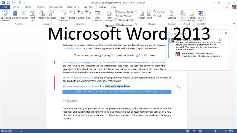Click the Word Count icon

(x=32, y=16)
